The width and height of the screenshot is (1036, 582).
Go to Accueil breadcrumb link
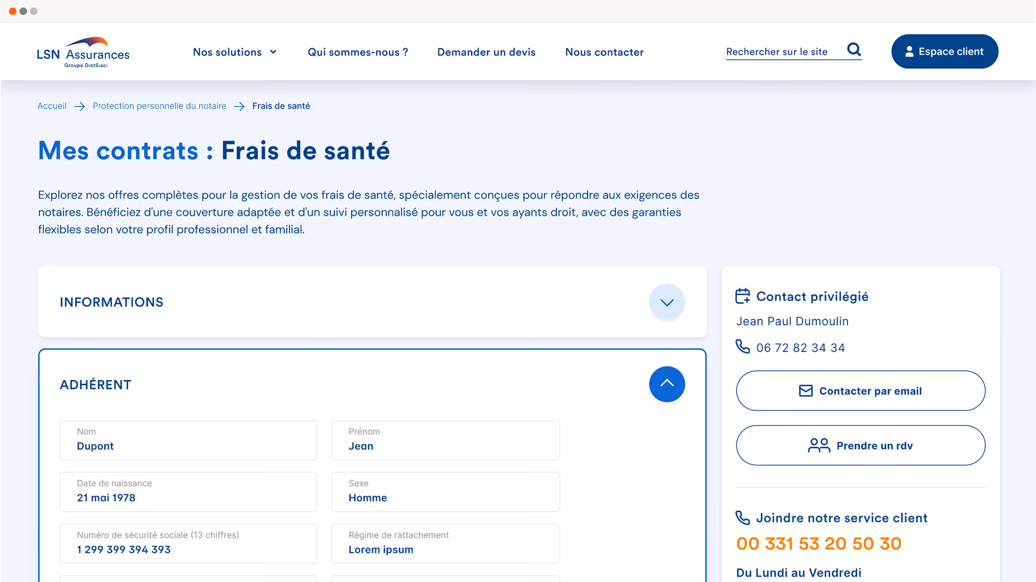(x=52, y=106)
